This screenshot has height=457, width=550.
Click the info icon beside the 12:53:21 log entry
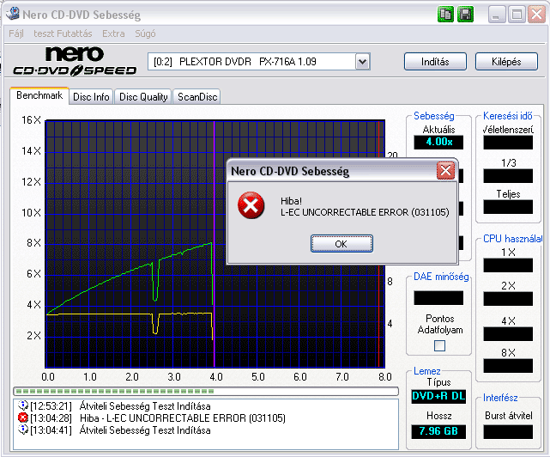(23, 405)
